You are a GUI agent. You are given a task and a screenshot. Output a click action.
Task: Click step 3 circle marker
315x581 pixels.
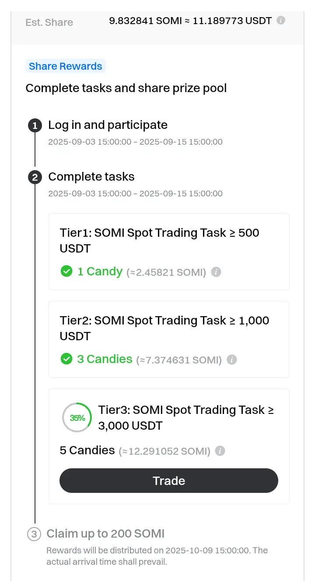[34, 534]
